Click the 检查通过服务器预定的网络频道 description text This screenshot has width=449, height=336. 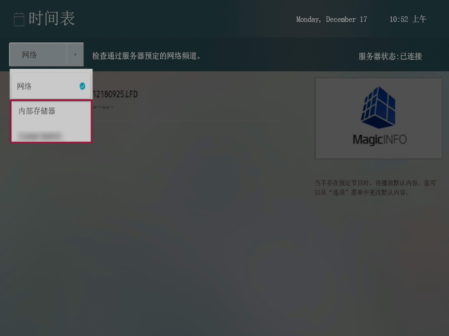[x=147, y=56]
